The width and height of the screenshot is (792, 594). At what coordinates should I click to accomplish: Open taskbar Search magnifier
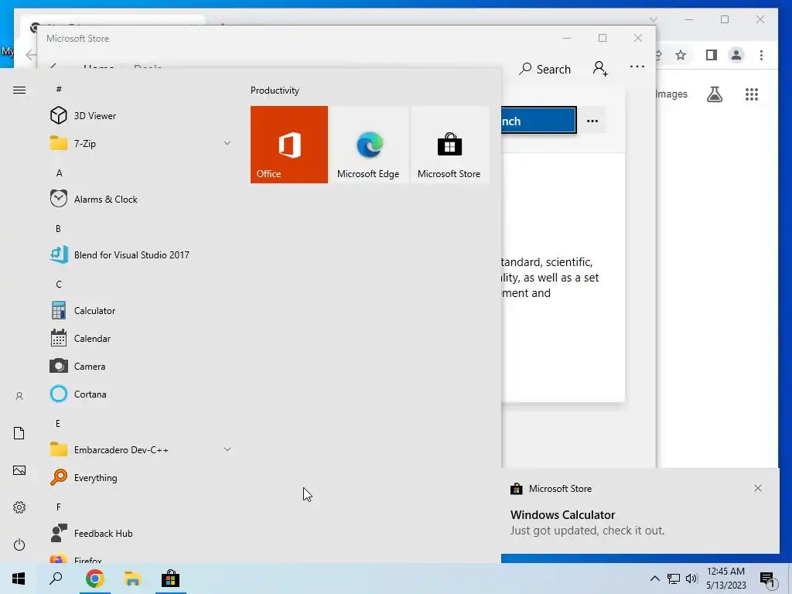(x=56, y=579)
